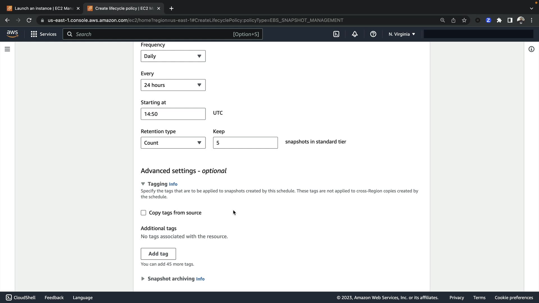The height and width of the screenshot is (303, 539).
Task: Enable Copy tags from source checkbox
Action: (x=143, y=213)
